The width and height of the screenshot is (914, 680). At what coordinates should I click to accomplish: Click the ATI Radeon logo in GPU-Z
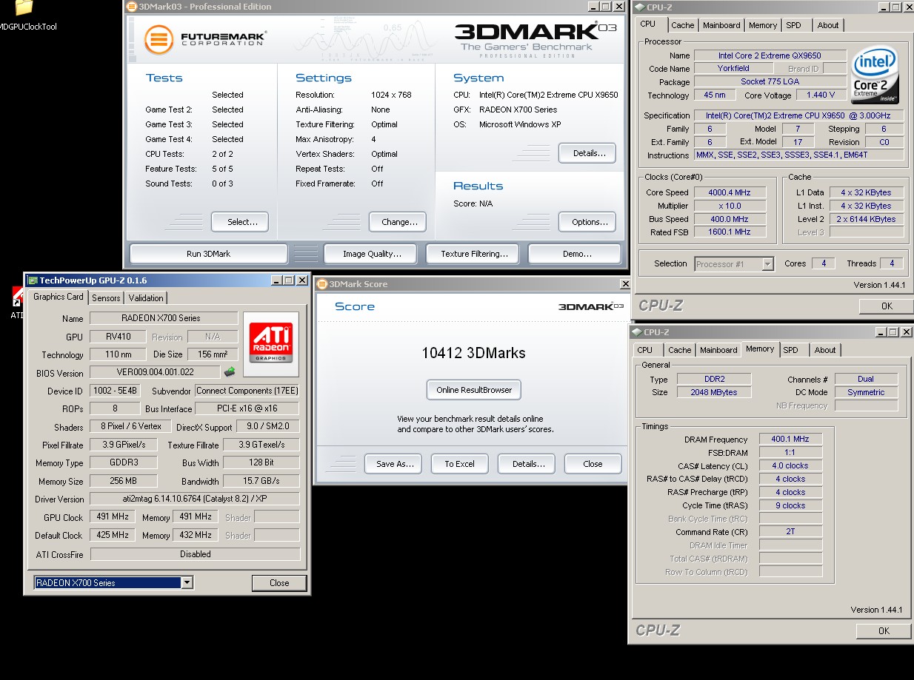(x=271, y=343)
